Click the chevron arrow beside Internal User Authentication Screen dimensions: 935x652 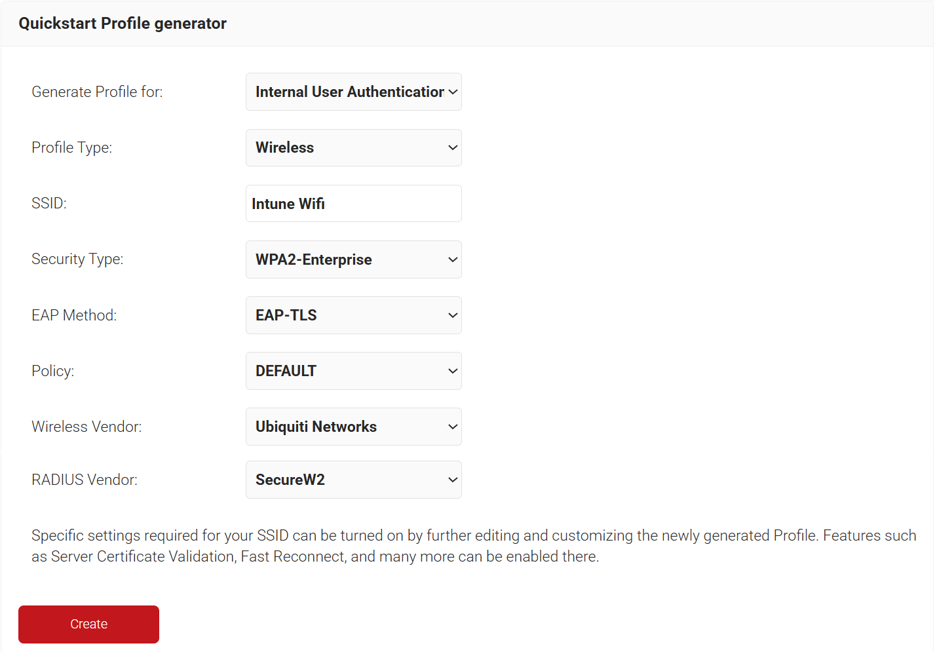[453, 92]
